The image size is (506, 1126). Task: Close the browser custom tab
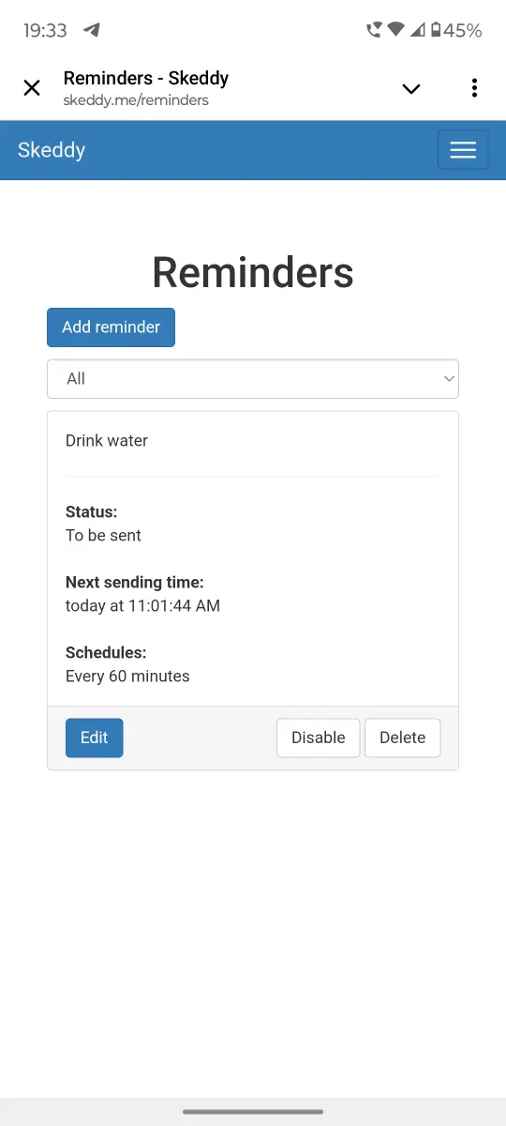(32, 88)
